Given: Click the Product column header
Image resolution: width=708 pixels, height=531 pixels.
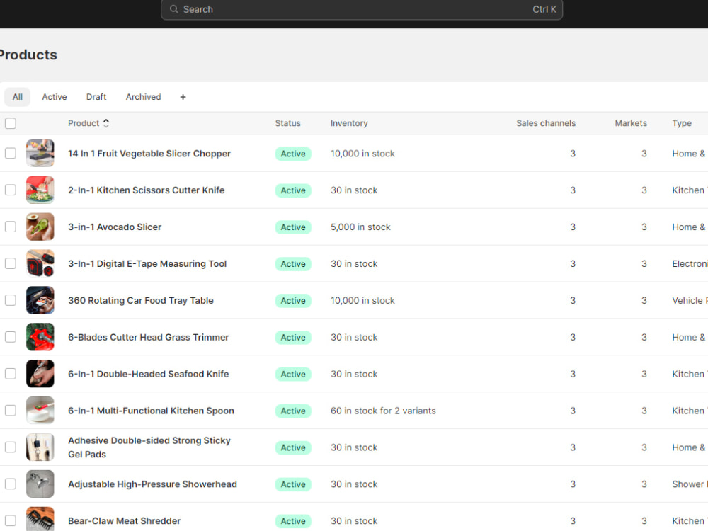Looking at the screenshot, I should click(x=84, y=123).
